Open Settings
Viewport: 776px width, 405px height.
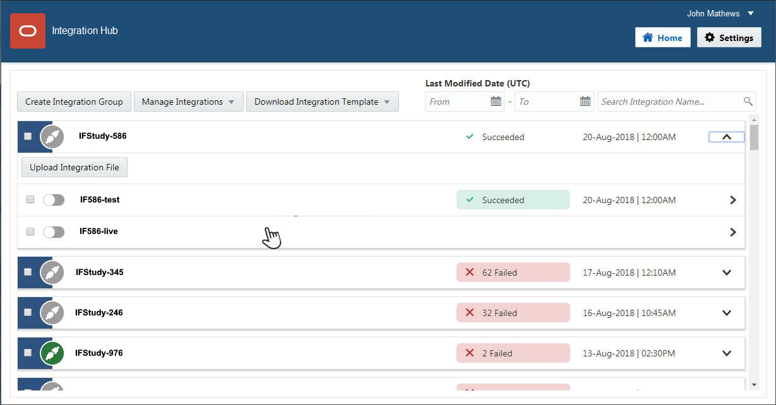pos(729,37)
